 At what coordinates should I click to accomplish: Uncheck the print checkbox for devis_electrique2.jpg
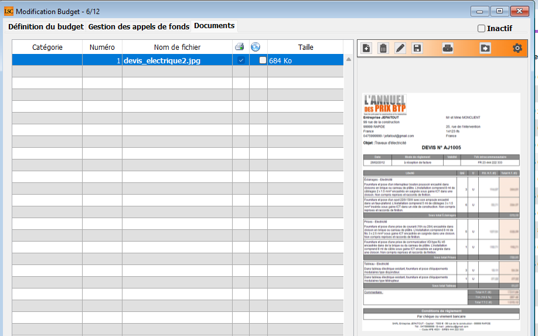(x=241, y=60)
